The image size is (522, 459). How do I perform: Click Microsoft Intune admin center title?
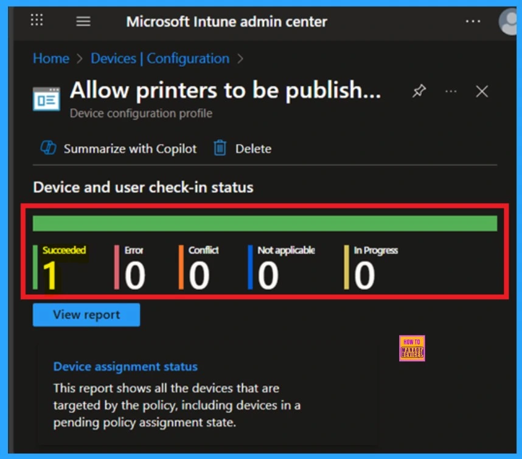pos(227,22)
